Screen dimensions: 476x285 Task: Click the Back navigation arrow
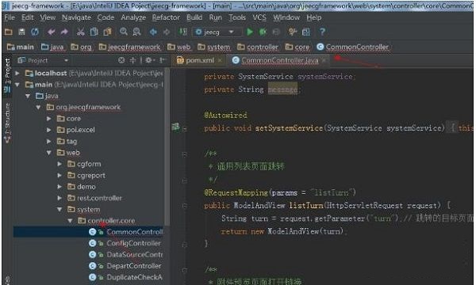tap(153, 32)
